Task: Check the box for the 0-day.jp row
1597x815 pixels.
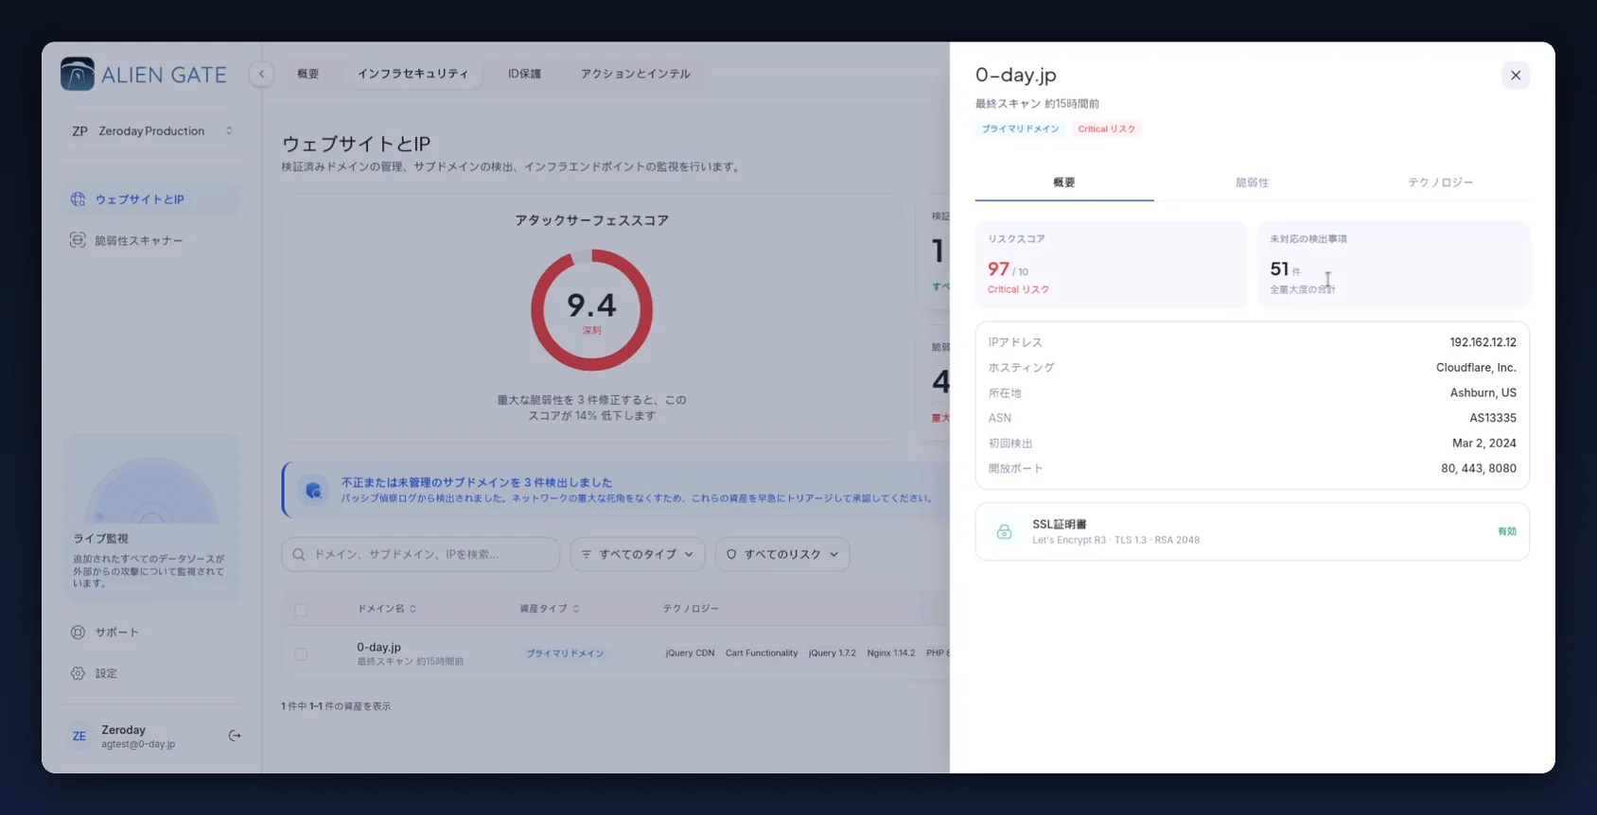Action: (x=301, y=653)
